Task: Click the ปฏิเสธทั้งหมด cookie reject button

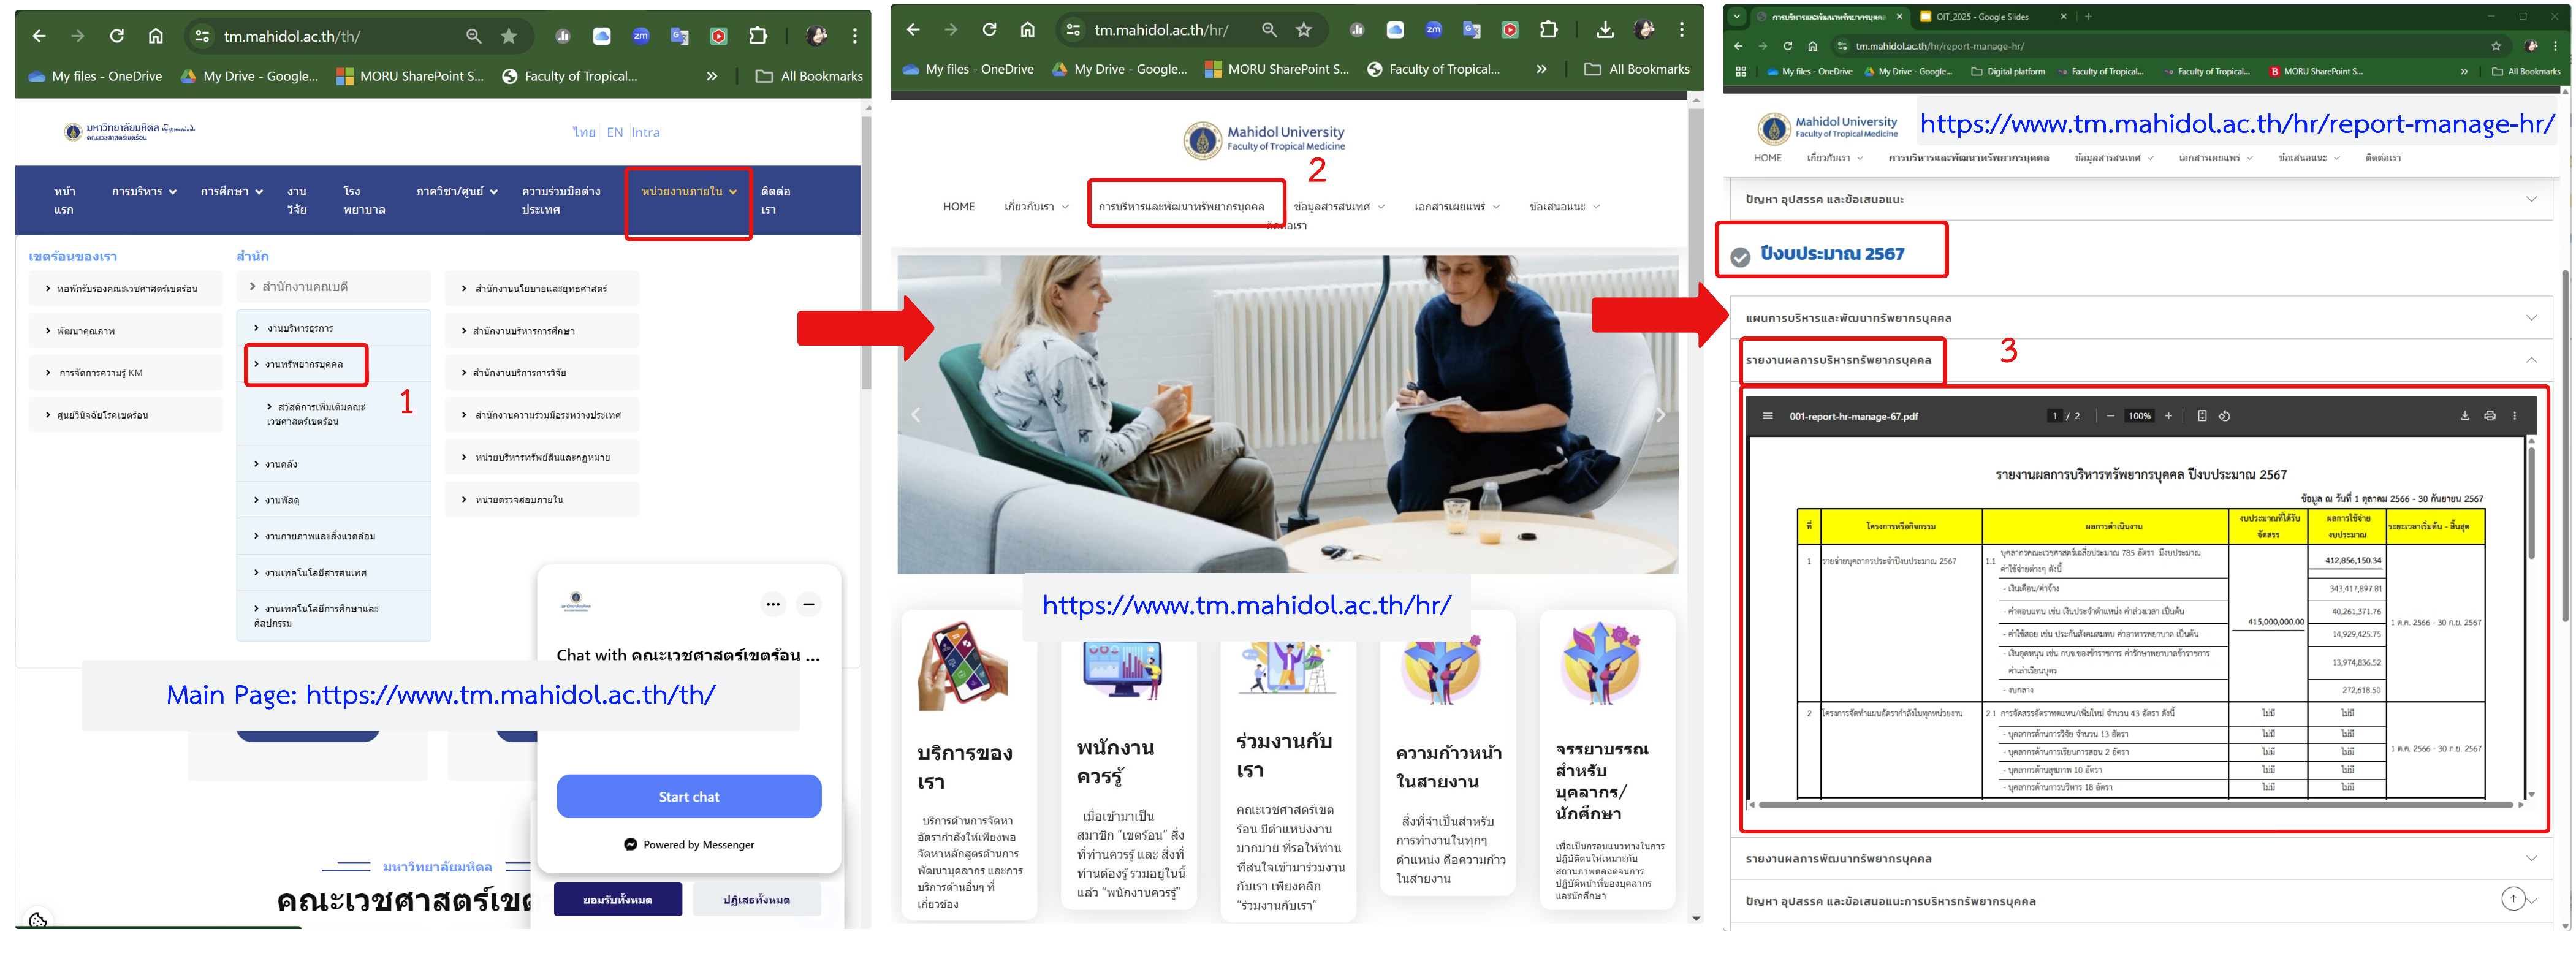Action: point(756,899)
